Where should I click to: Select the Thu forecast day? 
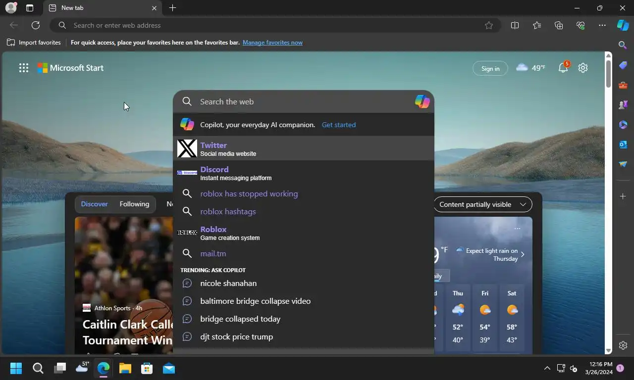coord(458,318)
